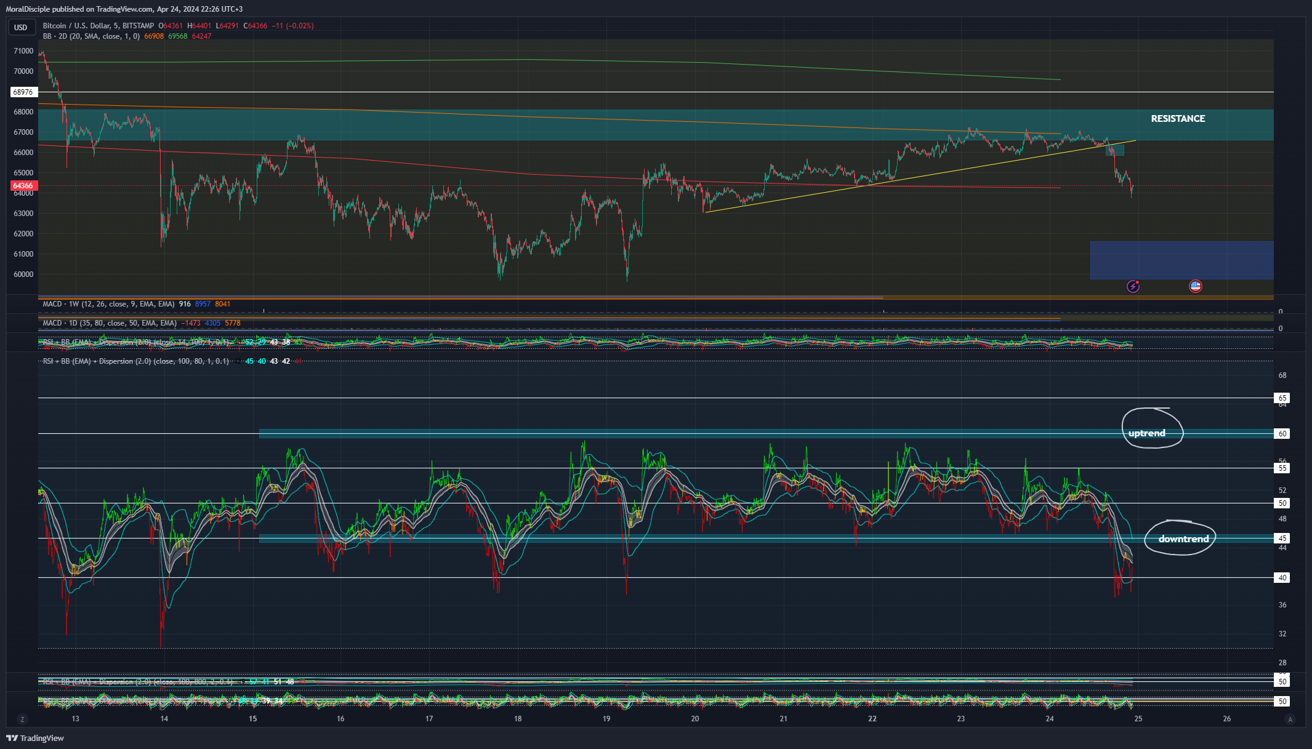Open the USD currency selector
Image resolution: width=1312 pixels, height=749 pixels.
[21, 27]
